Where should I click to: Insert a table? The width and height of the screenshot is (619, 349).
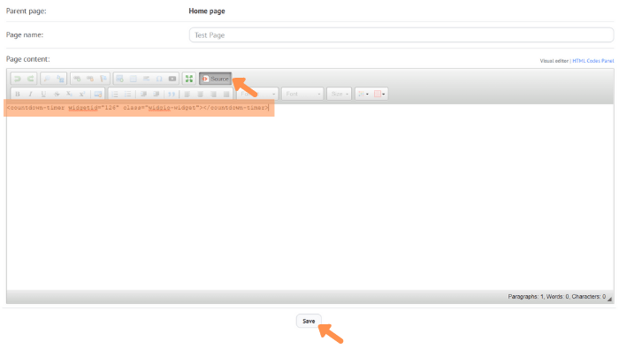tap(133, 79)
